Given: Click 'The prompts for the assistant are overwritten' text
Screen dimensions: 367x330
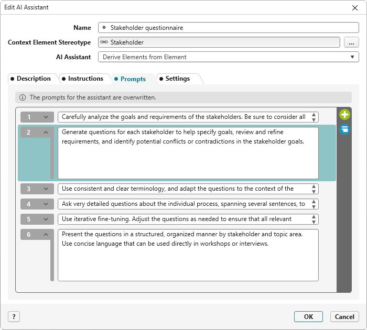Looking at the screenshot, I should (93, 97).
